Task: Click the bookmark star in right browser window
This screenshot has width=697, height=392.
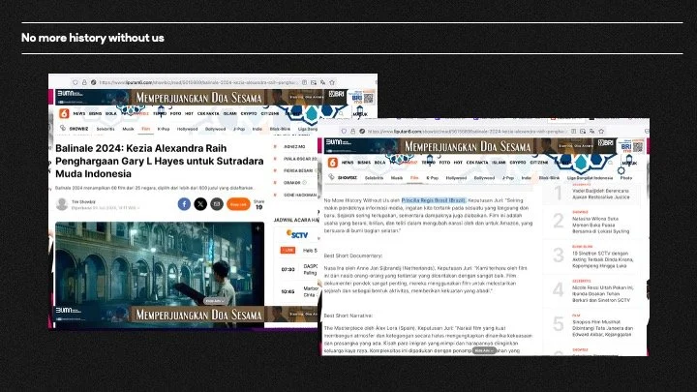Action: click(601, 131)
